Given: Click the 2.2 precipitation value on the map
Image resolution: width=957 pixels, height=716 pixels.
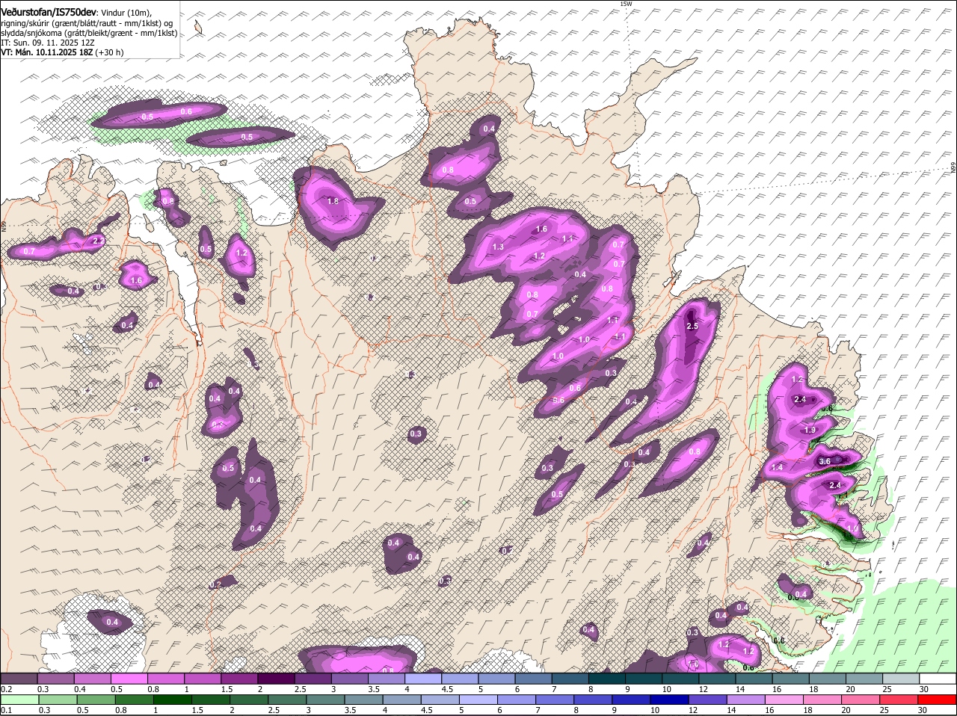Looking at the screenshot, I should click(97, 241).
